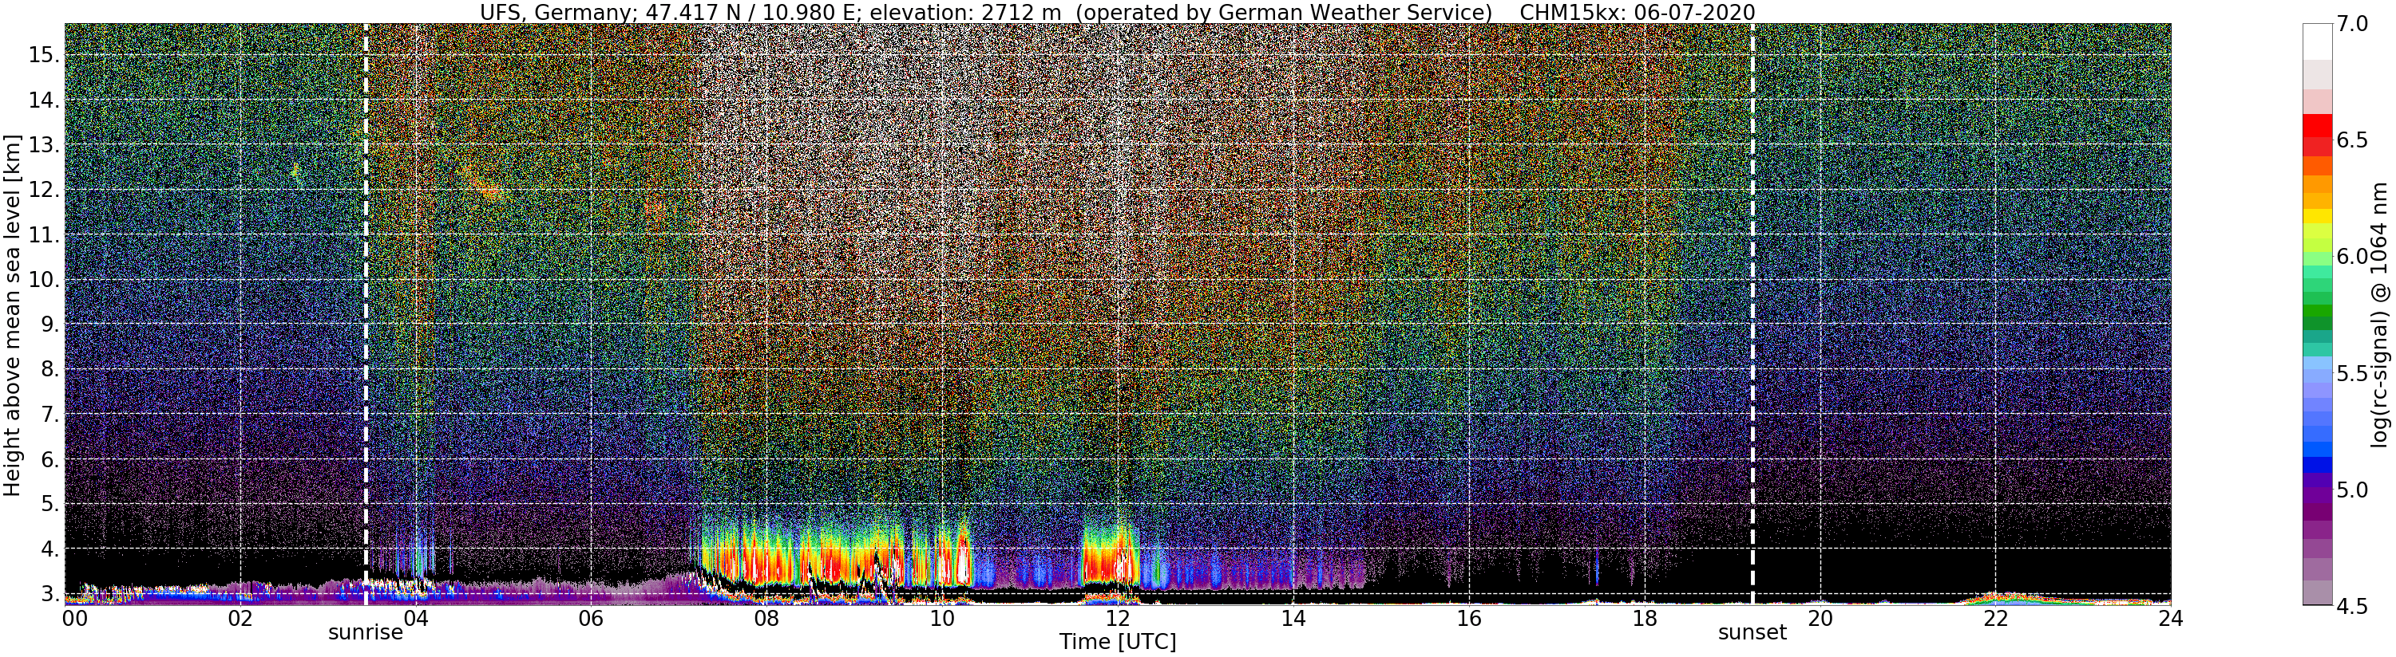The image size is (2396, 657).
Task: Click the green segment of the colorbar
Action: (2316, 310)
